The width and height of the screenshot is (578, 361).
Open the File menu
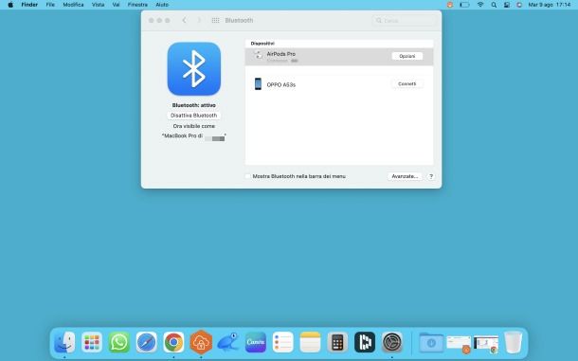[50, 5]
